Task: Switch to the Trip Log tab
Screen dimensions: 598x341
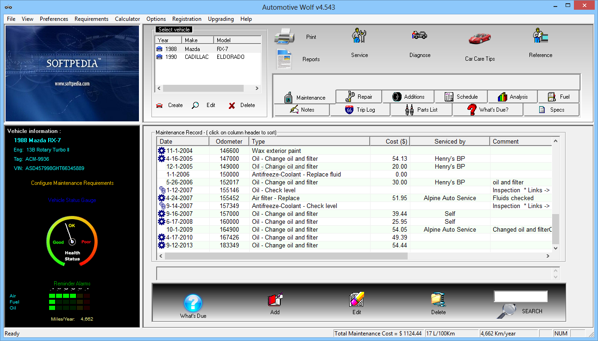Action: pos(360,110)
